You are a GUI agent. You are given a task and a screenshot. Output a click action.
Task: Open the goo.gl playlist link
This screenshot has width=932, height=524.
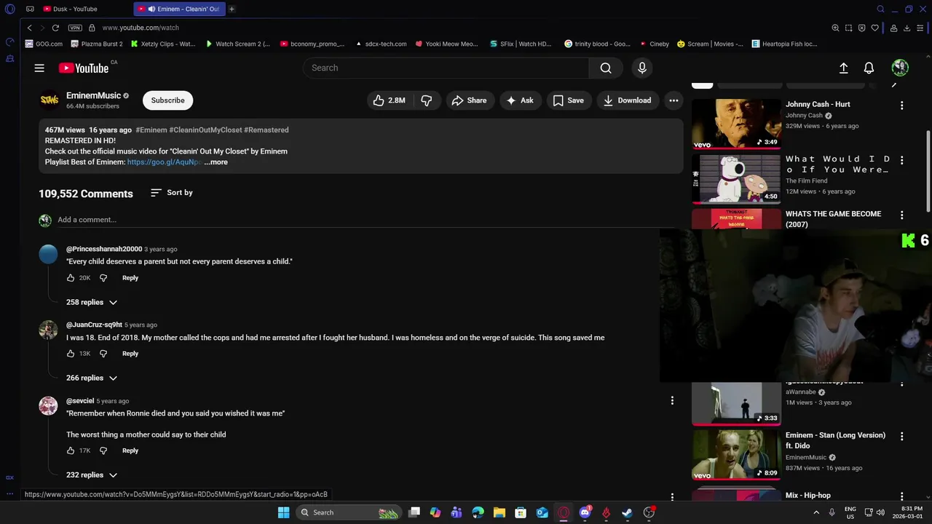(164, 162)
